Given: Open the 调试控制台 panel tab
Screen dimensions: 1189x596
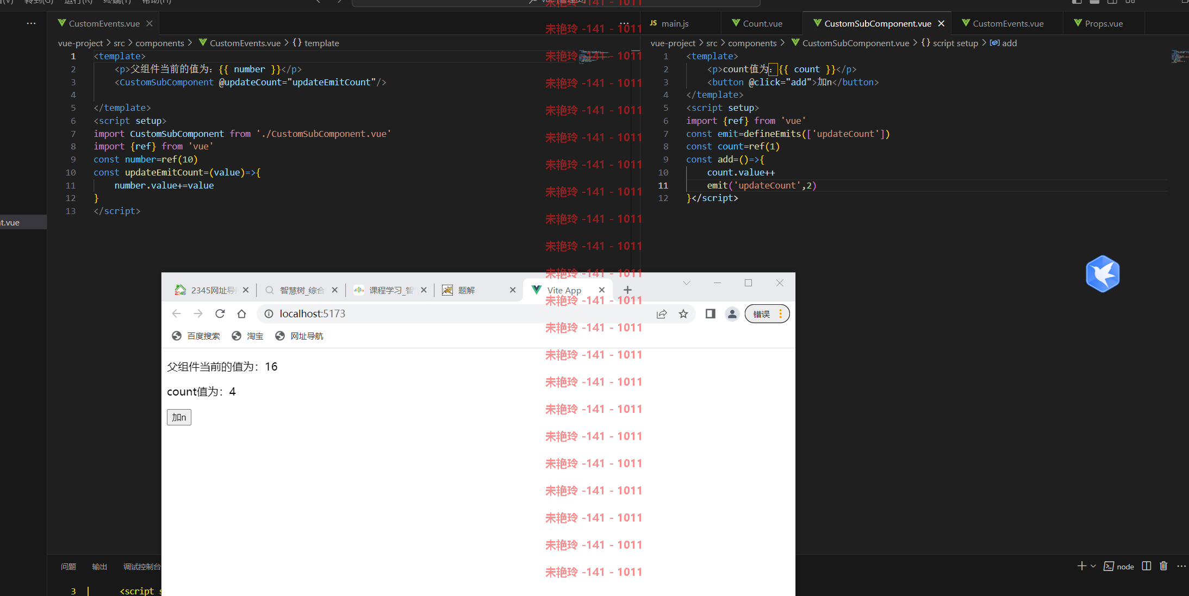Looking at the screenshot, I should (x=142, y=567).
